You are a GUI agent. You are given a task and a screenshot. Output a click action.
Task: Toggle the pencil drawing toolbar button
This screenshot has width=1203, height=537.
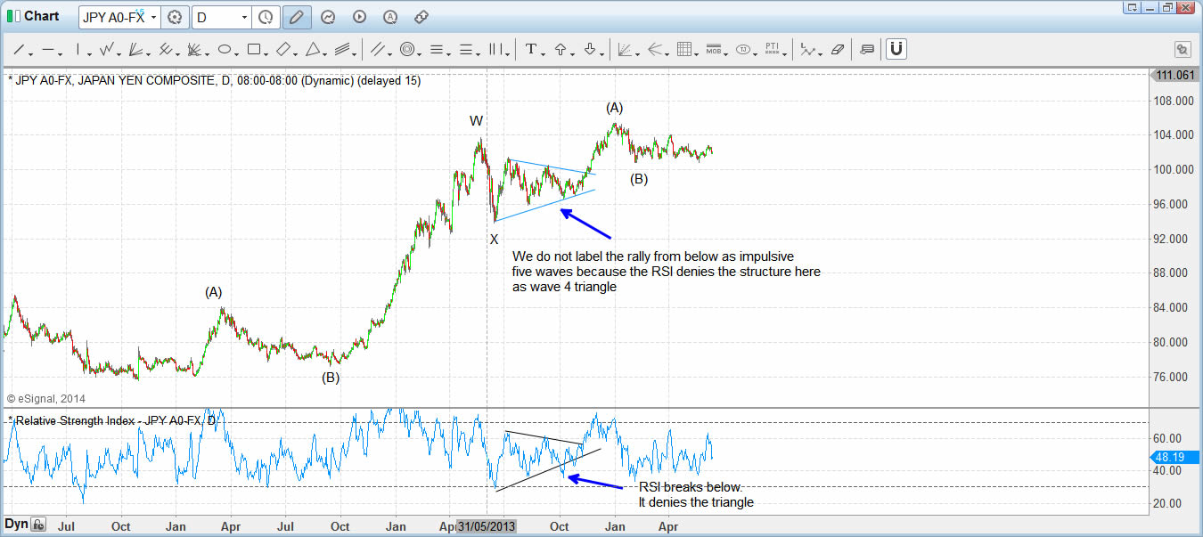click(x=297, y=17)
